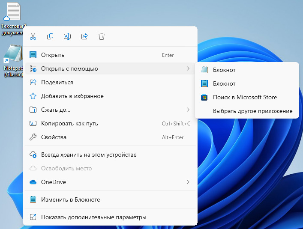Image resolution: width=303 pixels, height=229 pixels.
Task: Open Свойства from the menu
Action: click(110, 137)
